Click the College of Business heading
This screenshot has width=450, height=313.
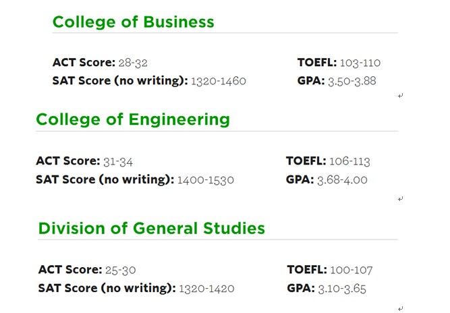pyautogui.click(x=134, y=22)
